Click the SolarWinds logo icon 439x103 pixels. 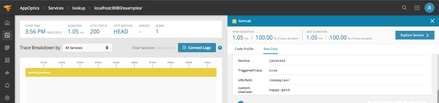coord(8,8)
